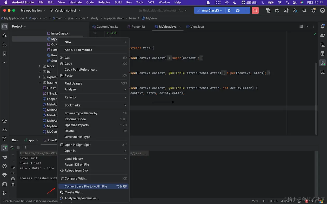Open the Build hammer tool window

4,139
